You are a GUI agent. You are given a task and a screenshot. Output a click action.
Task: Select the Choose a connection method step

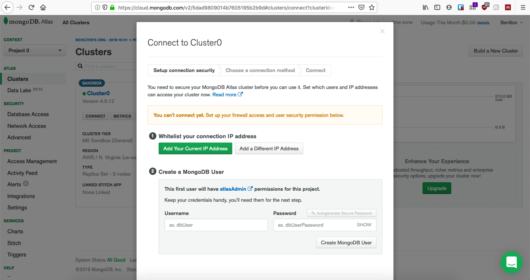coord(260,70)
